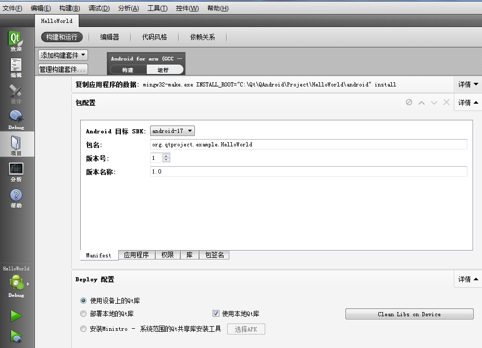Switch to Permissions tab (权限)
Image resolution: width=482 pixels, height=348 pixels.
(x=168, y=255)
